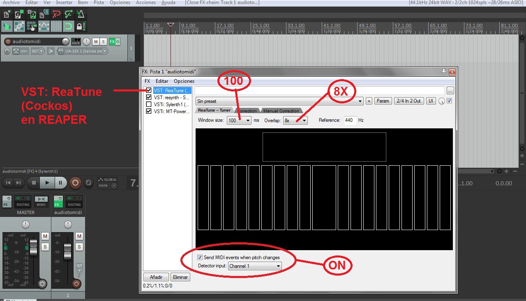Open ROUTE button on audiotomidi track panel
Image resolution: width=526 pixels, height=301 pixels.
tap(76, 41)
